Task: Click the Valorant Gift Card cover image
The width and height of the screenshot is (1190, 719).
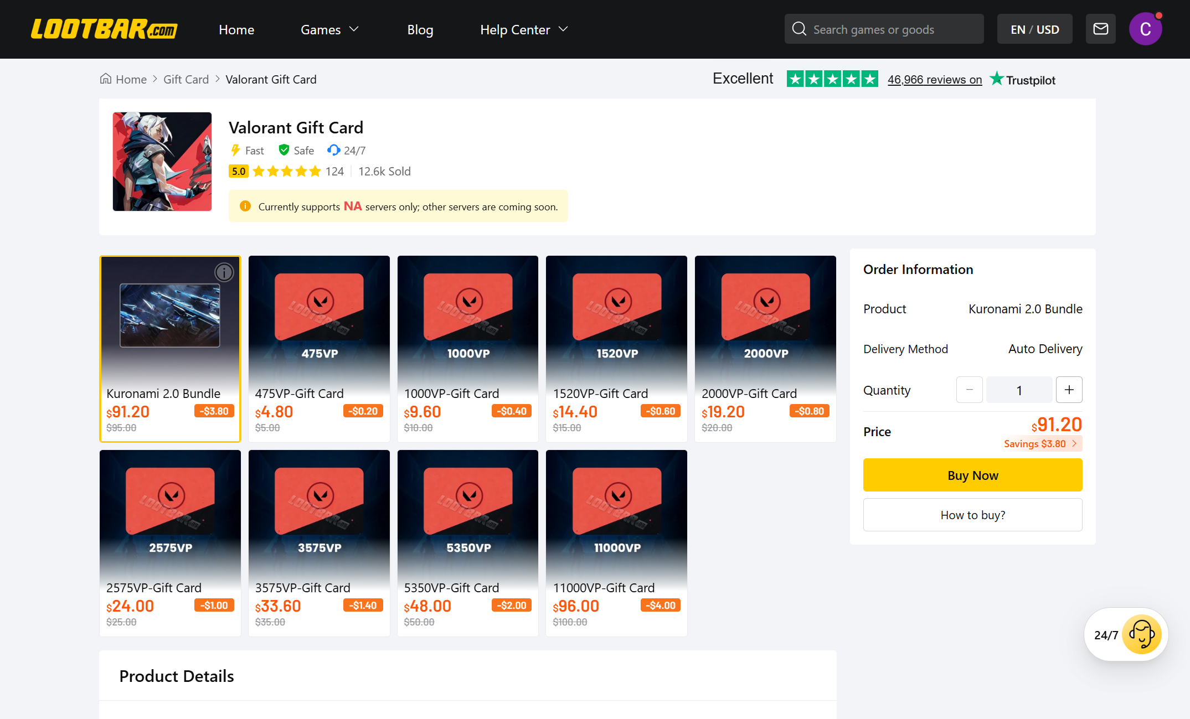Action: coord(162,162)
